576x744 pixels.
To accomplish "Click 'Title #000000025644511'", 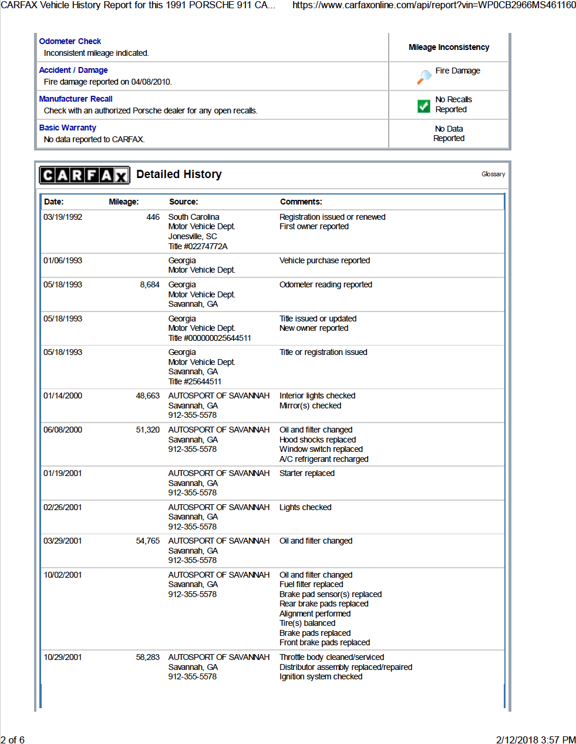I will pos(210,338).
